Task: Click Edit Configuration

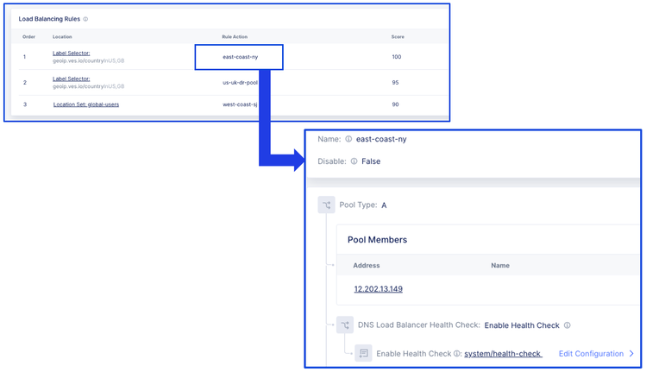Action: (591, 354)
